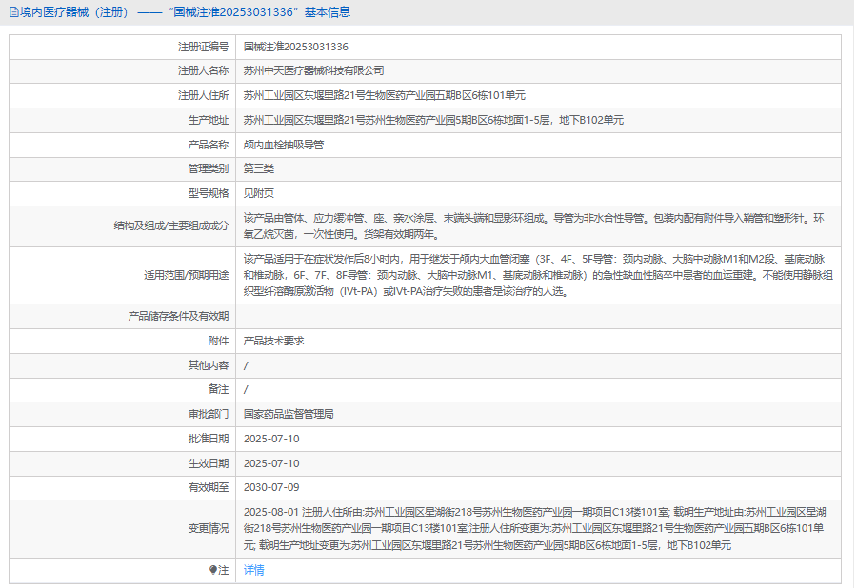The width and height of the screenshot is (857, 588).
Task: Click 见附页 in the 型号规格 row
Action: coord(259,193)
